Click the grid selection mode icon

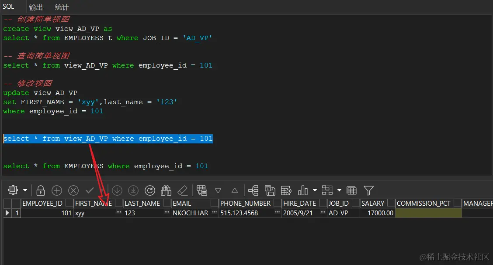[13, 190]
